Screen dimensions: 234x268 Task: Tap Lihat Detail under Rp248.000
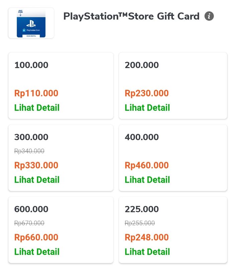pos(147,252)
